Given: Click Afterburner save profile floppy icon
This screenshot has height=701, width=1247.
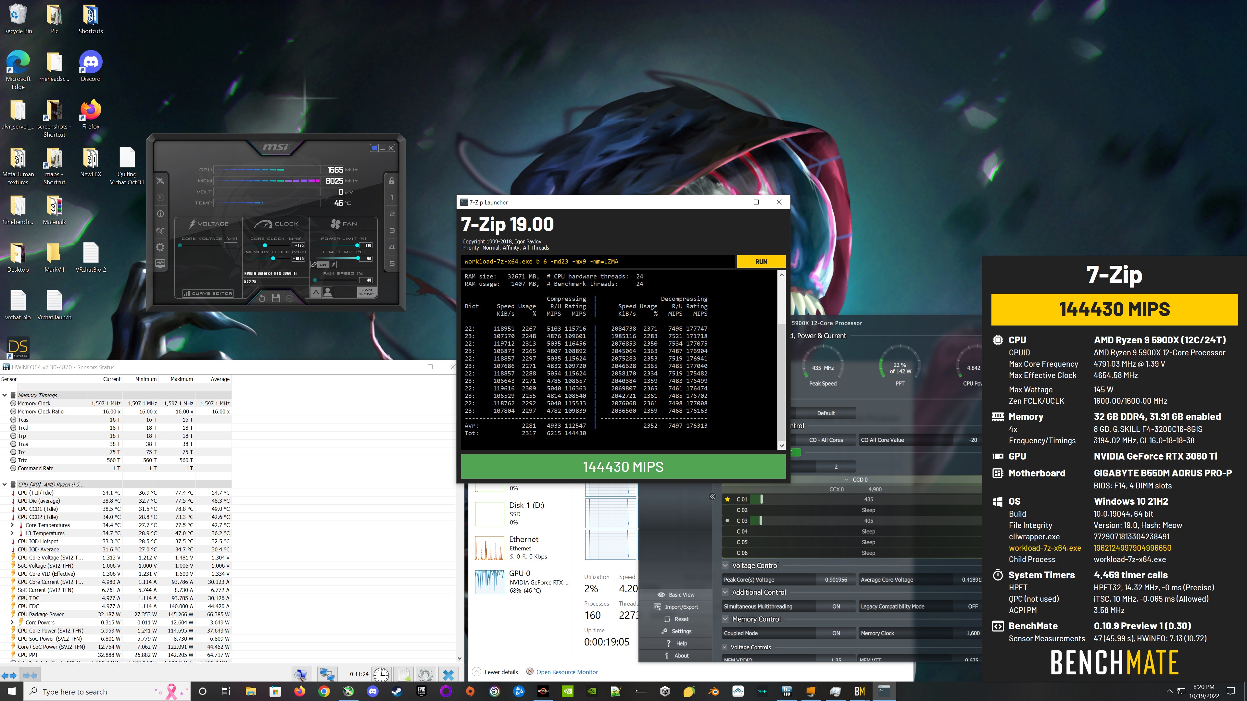Looking at the screenshot, I should [x=276, y=298].
